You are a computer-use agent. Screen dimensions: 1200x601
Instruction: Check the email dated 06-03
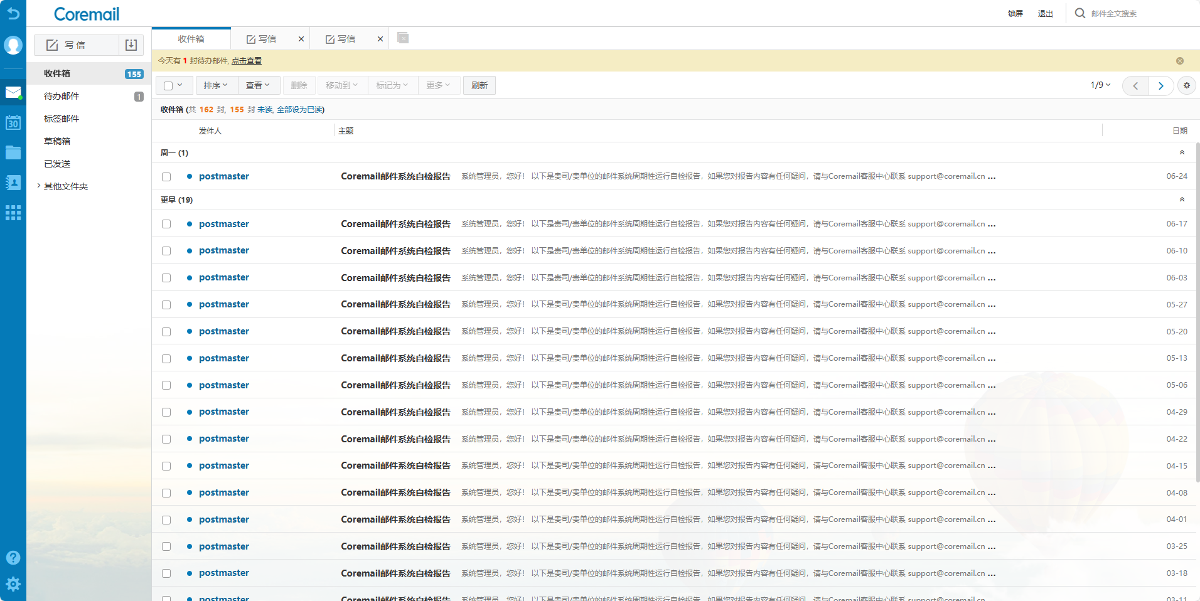(x=166, y=278)
